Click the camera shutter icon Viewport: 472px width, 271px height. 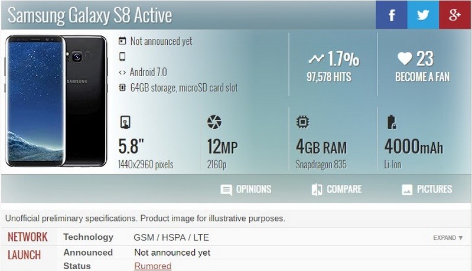click(x=214, y=123)
